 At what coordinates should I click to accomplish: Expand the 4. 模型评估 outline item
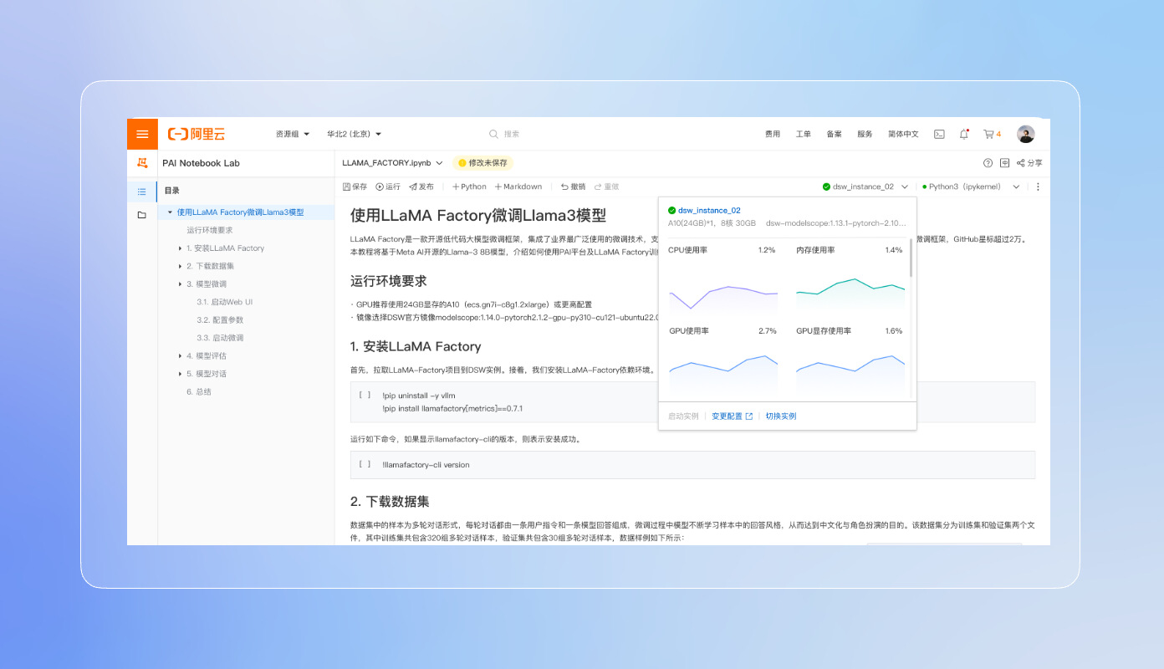[x=180, y=356]
